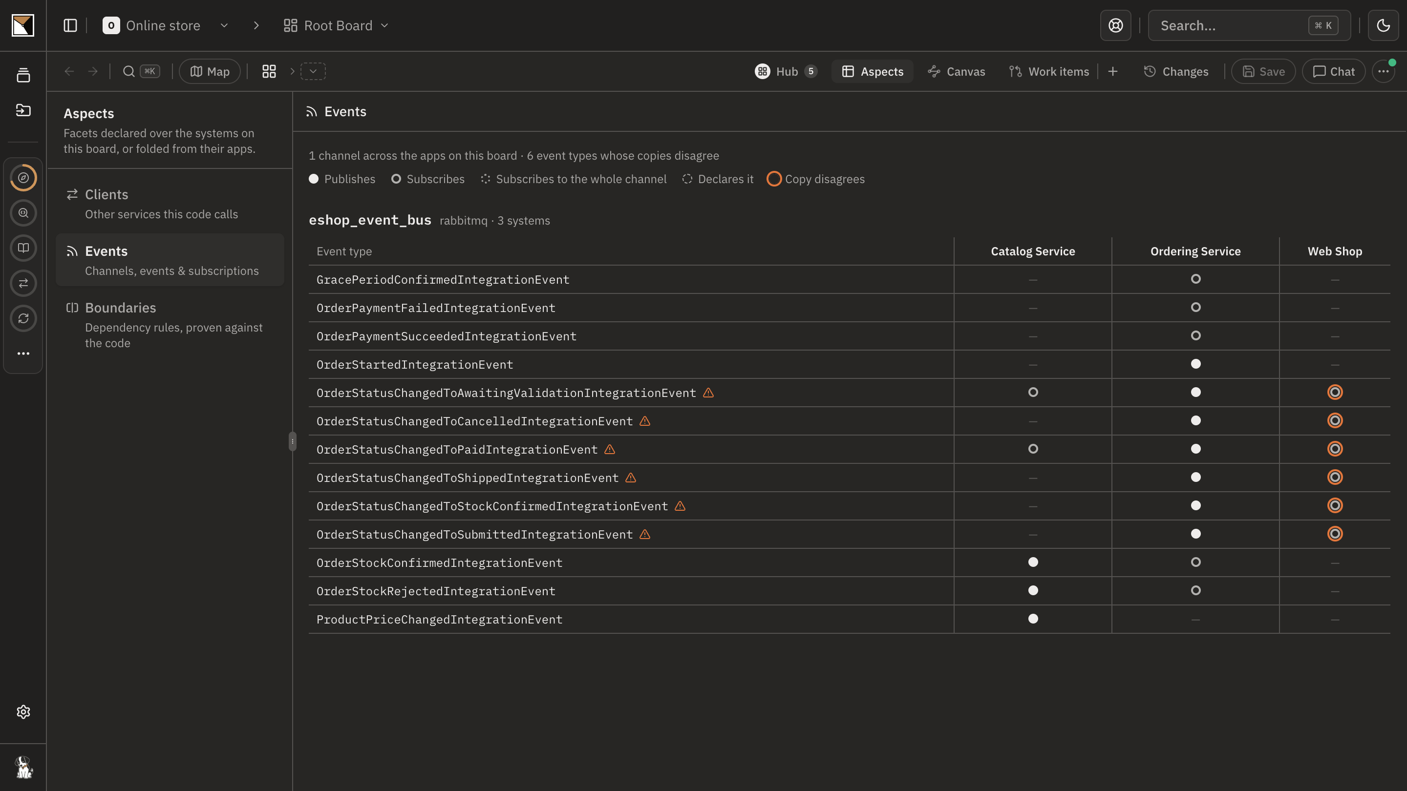Select the Clients aspect
This screenshot has height=791, width=1407.
(x=170, y=204)
